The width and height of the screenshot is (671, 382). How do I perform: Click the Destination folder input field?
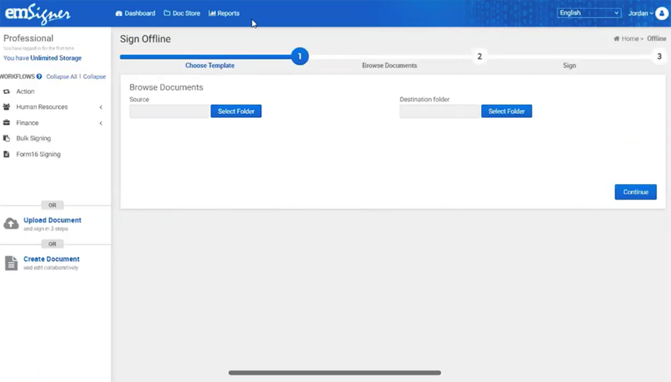tap(440, 111)
